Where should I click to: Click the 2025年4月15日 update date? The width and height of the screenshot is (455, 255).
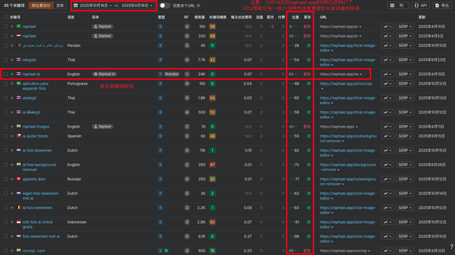(x=431, y=74)
